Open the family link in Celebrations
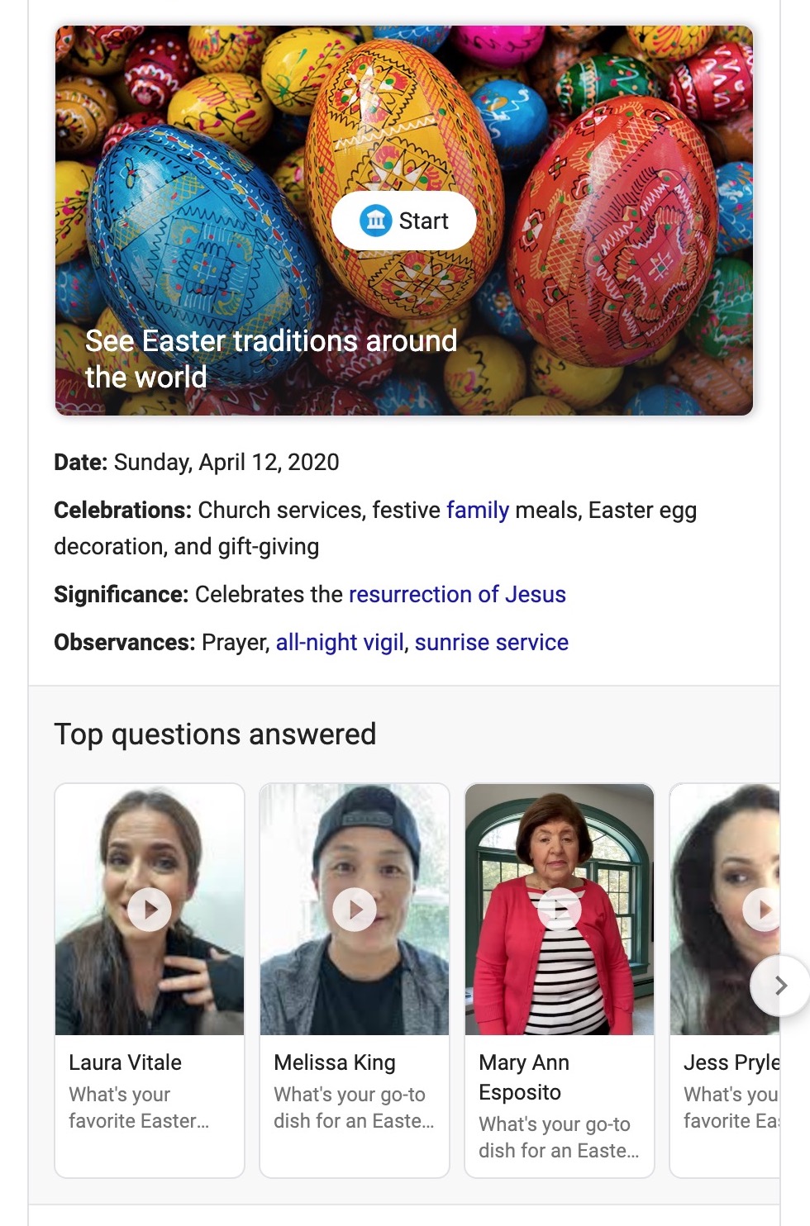 (477, 511)
